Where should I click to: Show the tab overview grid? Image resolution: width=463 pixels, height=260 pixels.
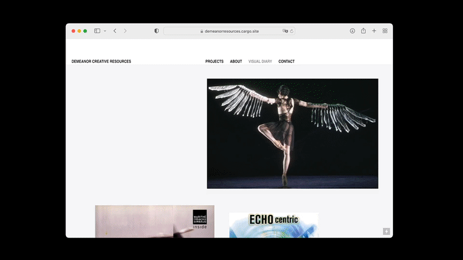pos(385,31)
